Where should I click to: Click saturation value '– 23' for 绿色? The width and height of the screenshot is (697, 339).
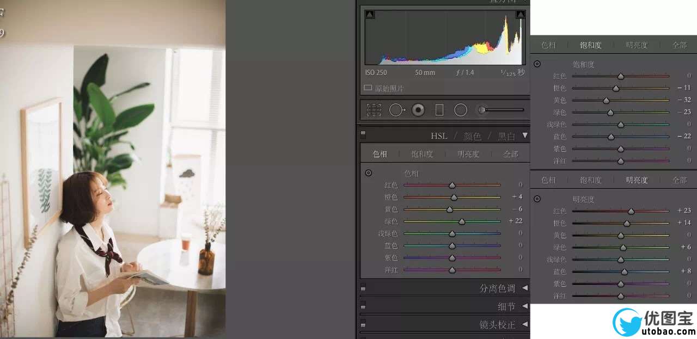[x=684, y=112]
